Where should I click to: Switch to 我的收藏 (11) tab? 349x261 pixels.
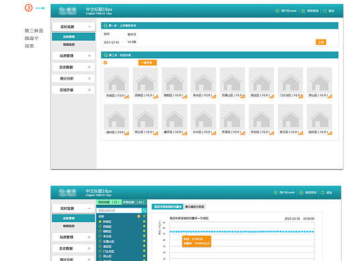pos(109,202)
